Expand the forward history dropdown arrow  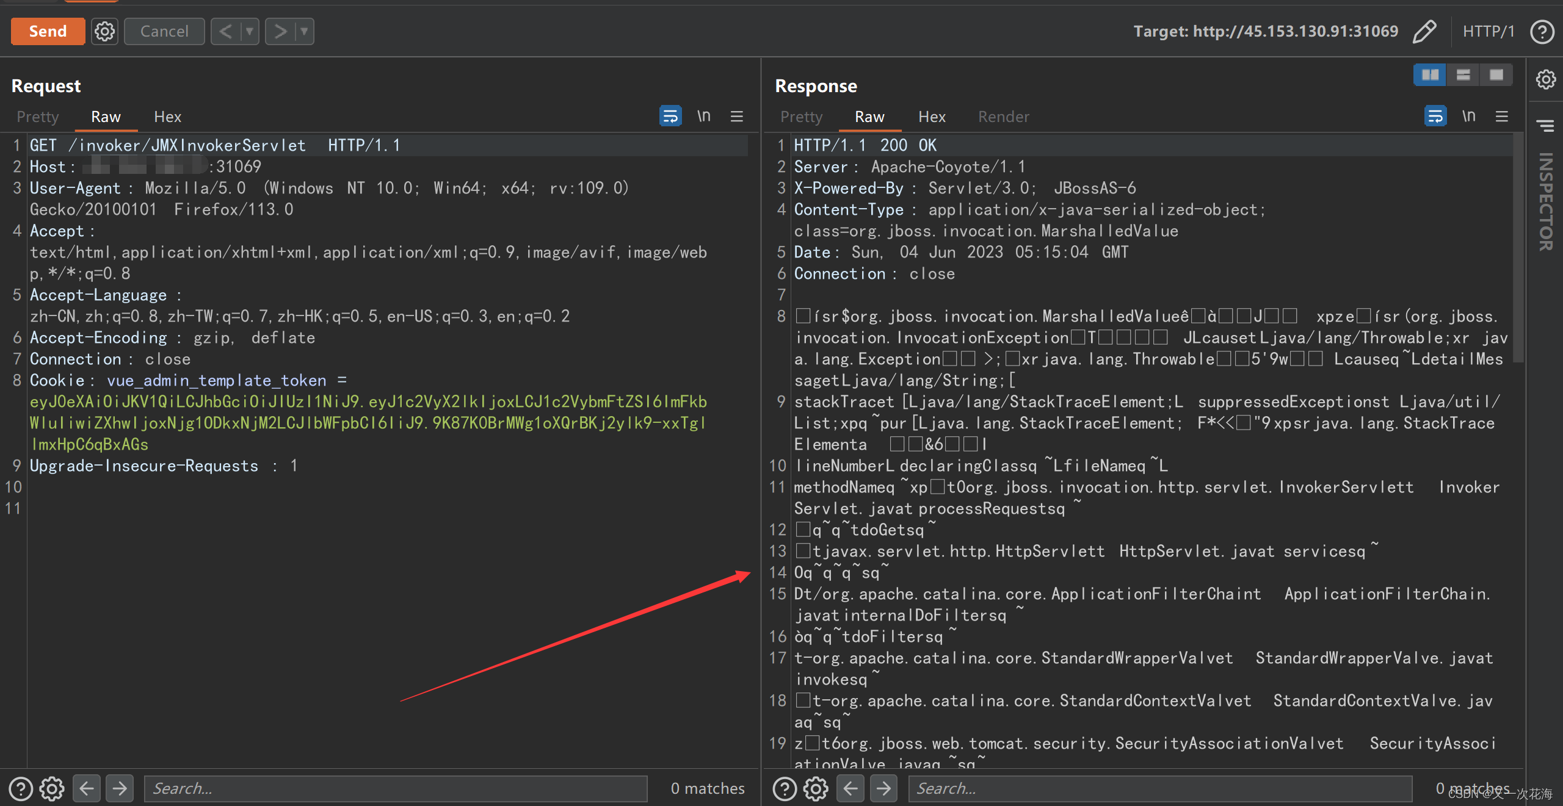point(304,31)
